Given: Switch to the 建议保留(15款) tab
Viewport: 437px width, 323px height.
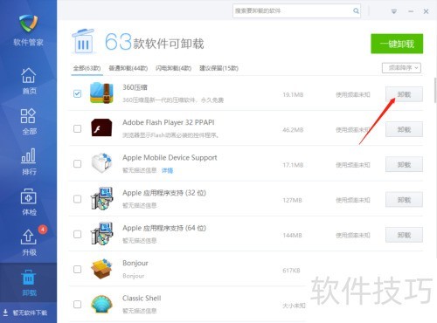Looking at the screenshot, I should (x=218, y=68).
